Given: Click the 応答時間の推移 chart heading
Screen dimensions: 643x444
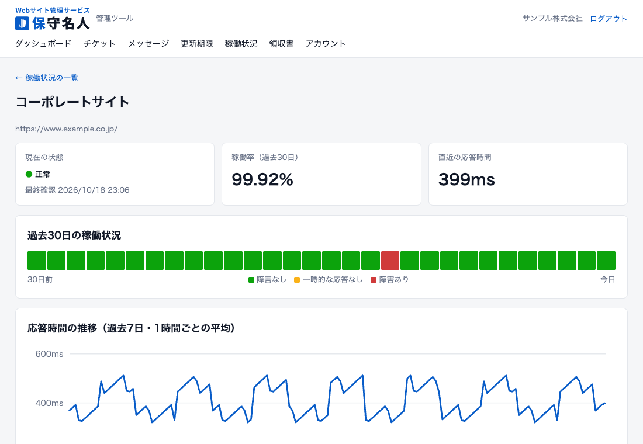Looking at the screenshot, I should pos(131,328).
